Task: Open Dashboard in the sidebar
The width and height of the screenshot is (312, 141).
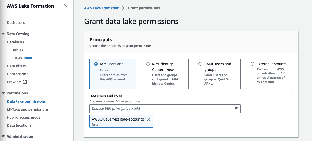Action: (16, 23)
